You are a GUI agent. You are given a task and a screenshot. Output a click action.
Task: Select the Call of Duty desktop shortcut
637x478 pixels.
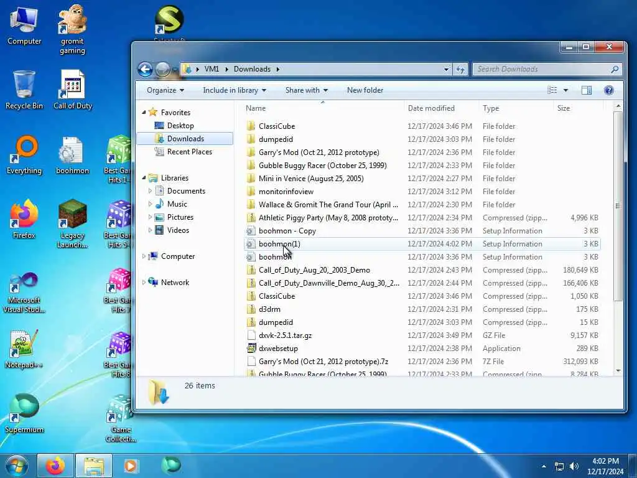click(x=73, y=90)
